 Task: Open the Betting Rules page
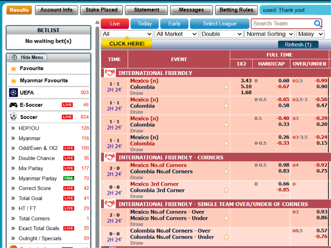tap(237, 10)
